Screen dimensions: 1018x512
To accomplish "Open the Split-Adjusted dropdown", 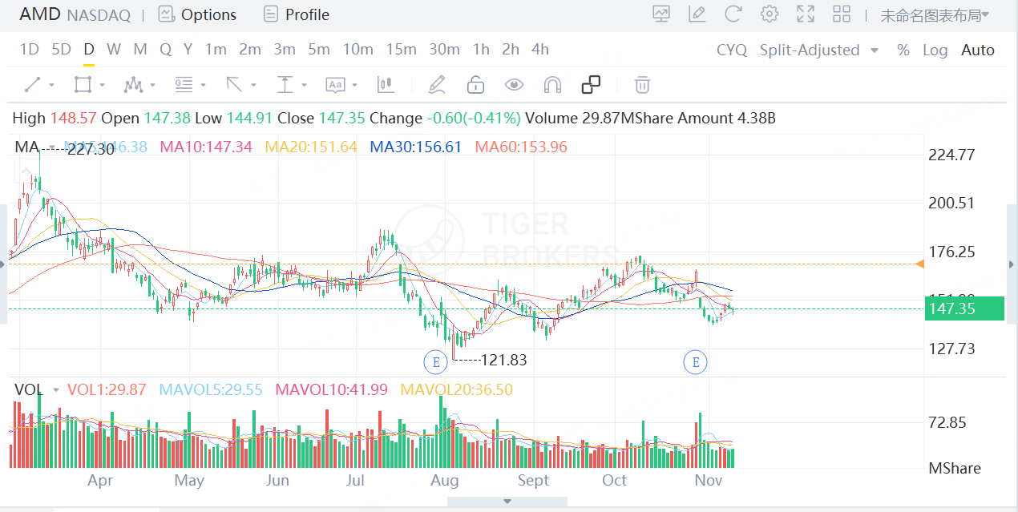I will coord(818,50).
